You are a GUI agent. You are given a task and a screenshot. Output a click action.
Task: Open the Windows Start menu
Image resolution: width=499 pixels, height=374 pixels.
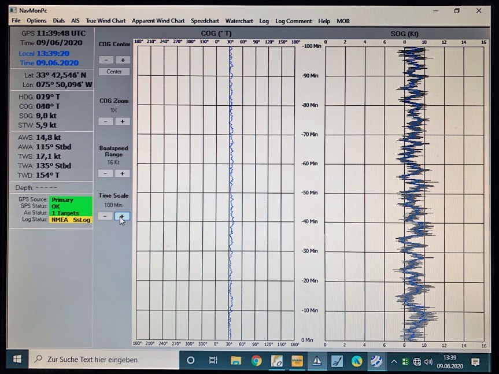click(17, 360)
